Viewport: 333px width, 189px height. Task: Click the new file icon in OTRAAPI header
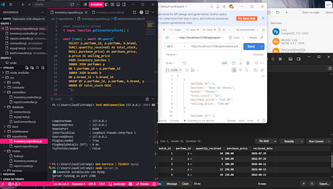tap(27, 68)
